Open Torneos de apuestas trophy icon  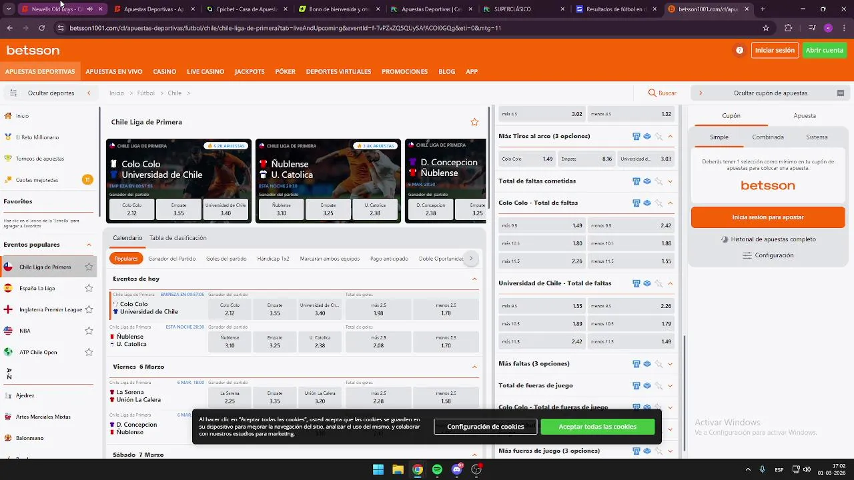pyautogui.click(x=8, y=158)
